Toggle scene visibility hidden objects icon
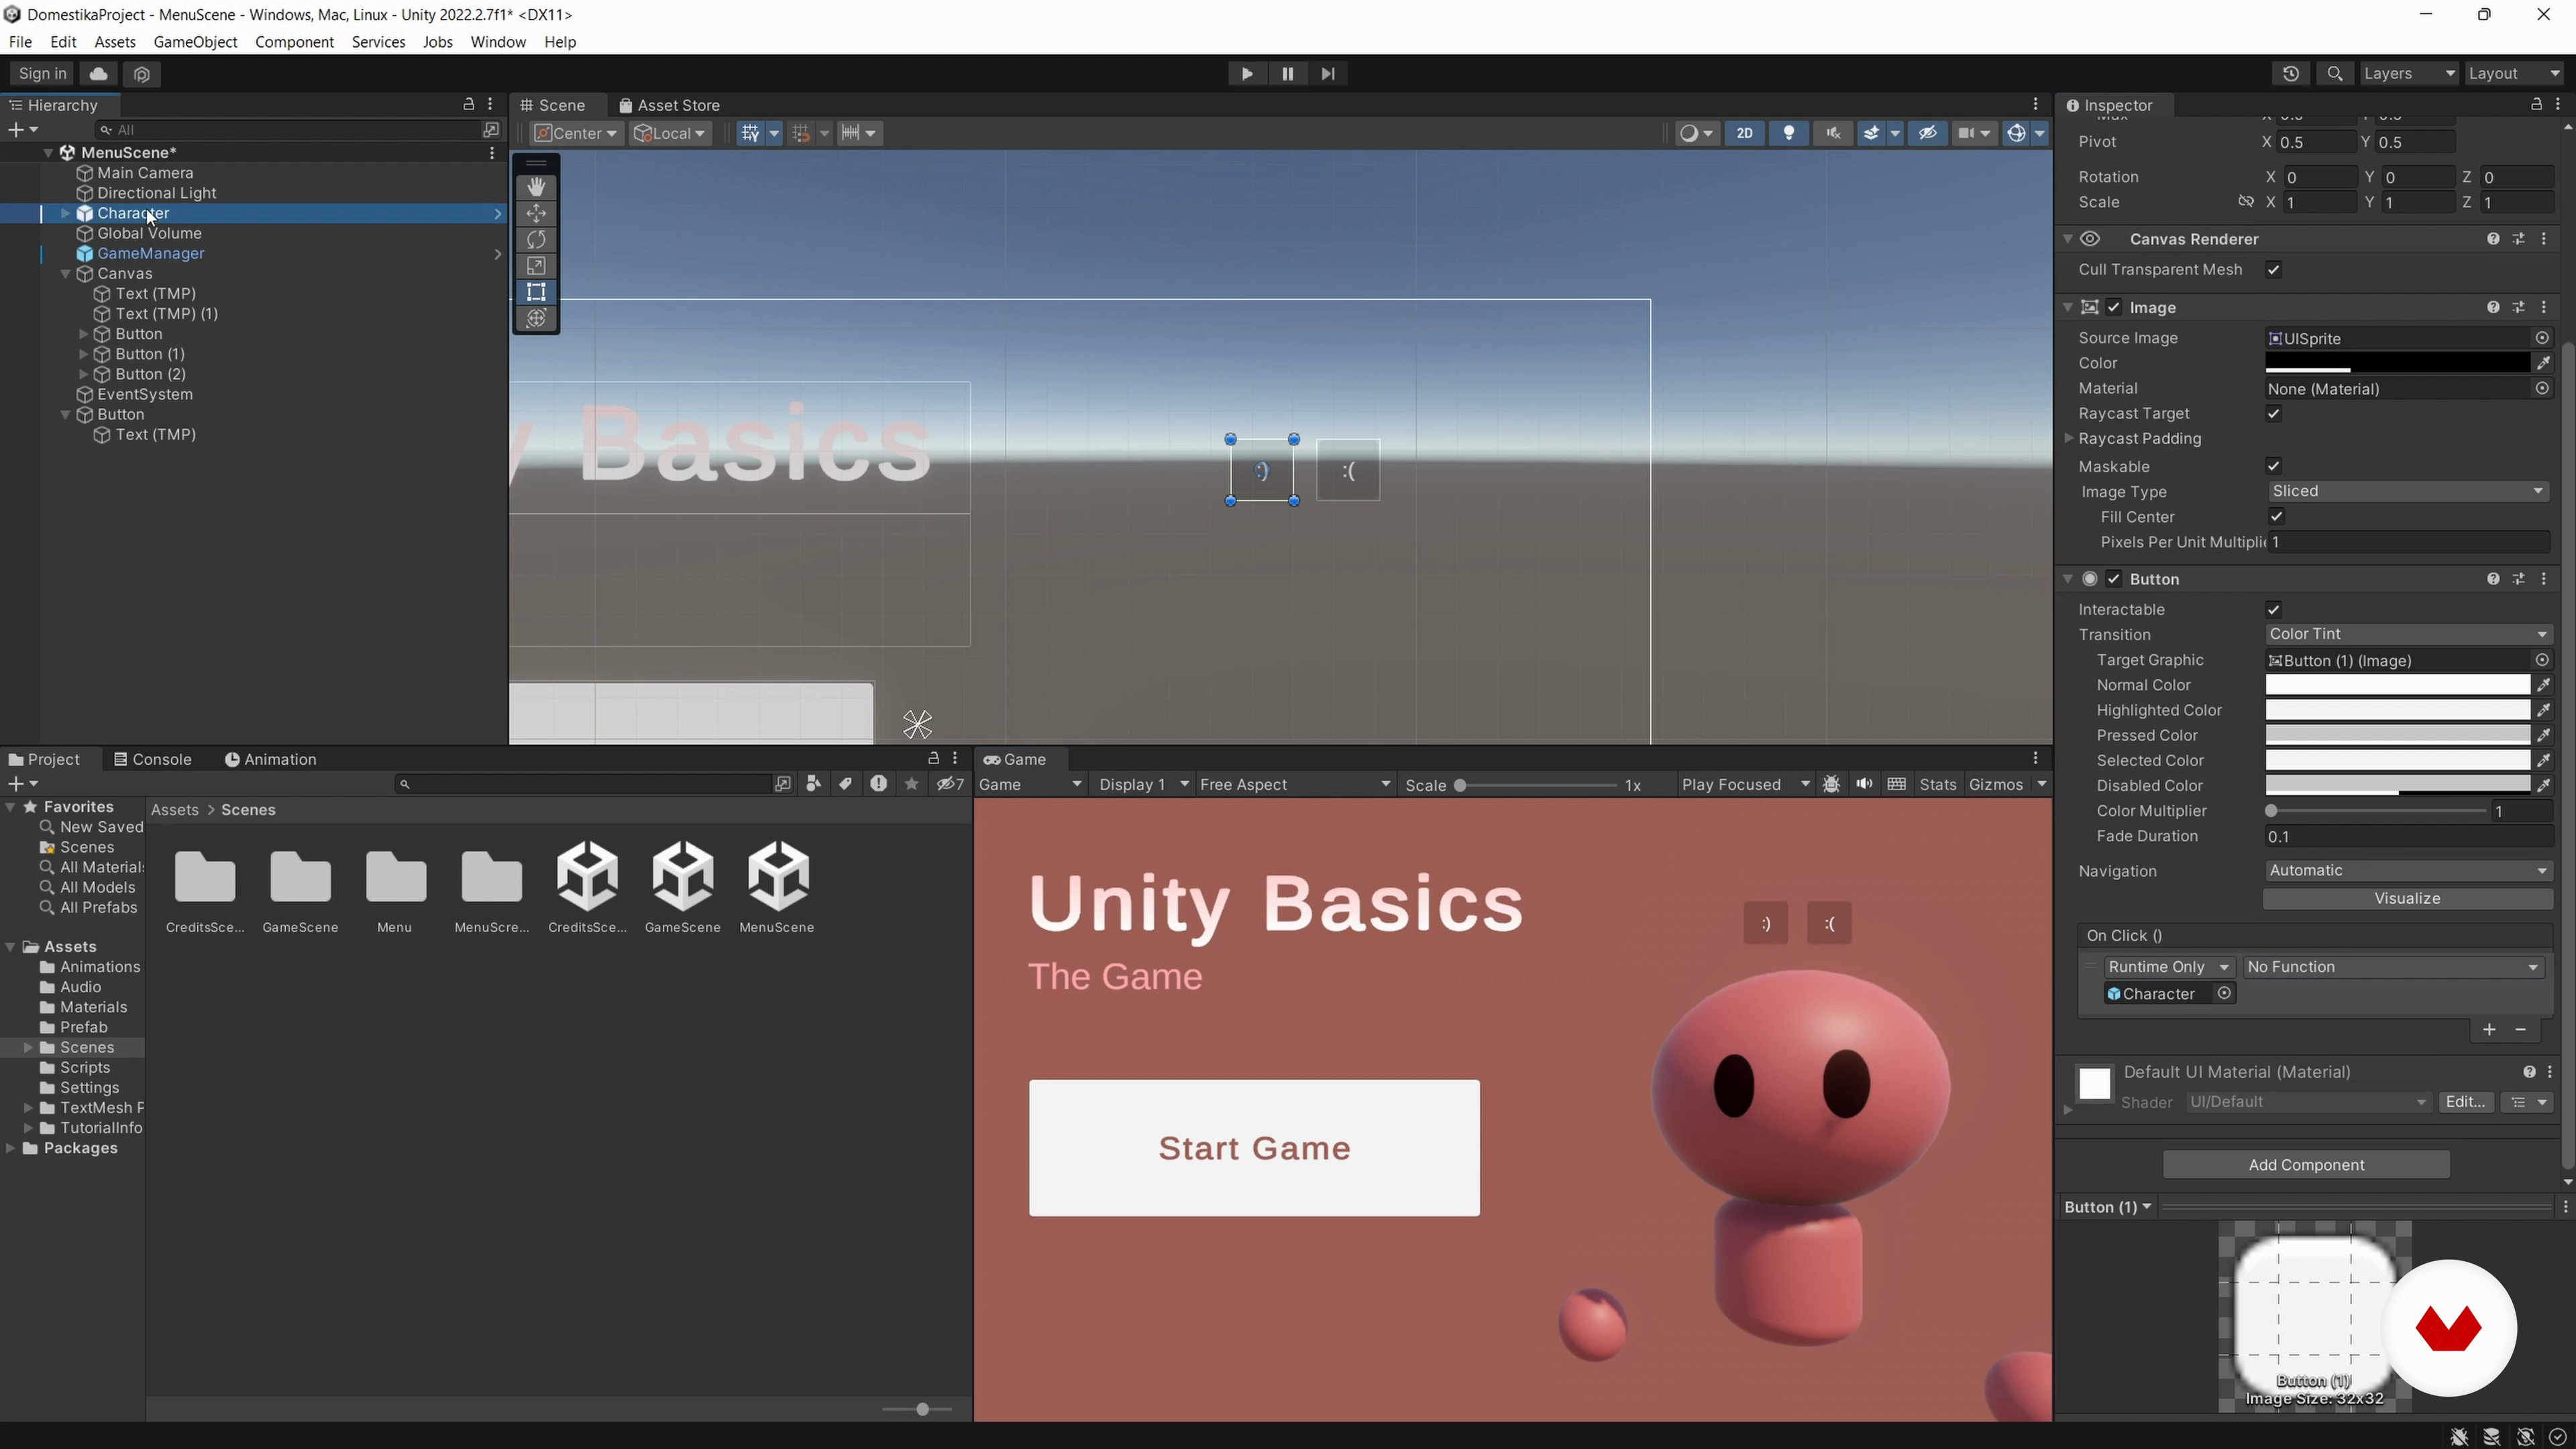The height and width of the screenshot is (1449, 2576). tap(1928, 133)
